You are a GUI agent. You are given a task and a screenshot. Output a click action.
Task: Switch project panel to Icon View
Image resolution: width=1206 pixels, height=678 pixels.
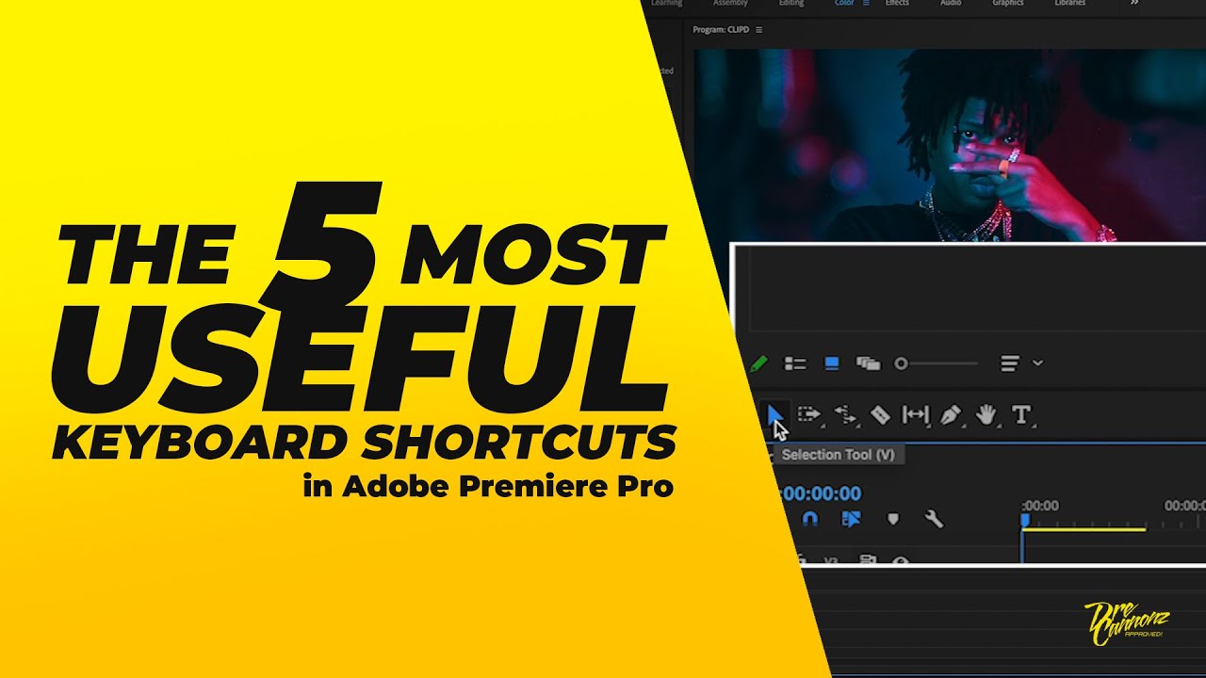coord(832,363)
